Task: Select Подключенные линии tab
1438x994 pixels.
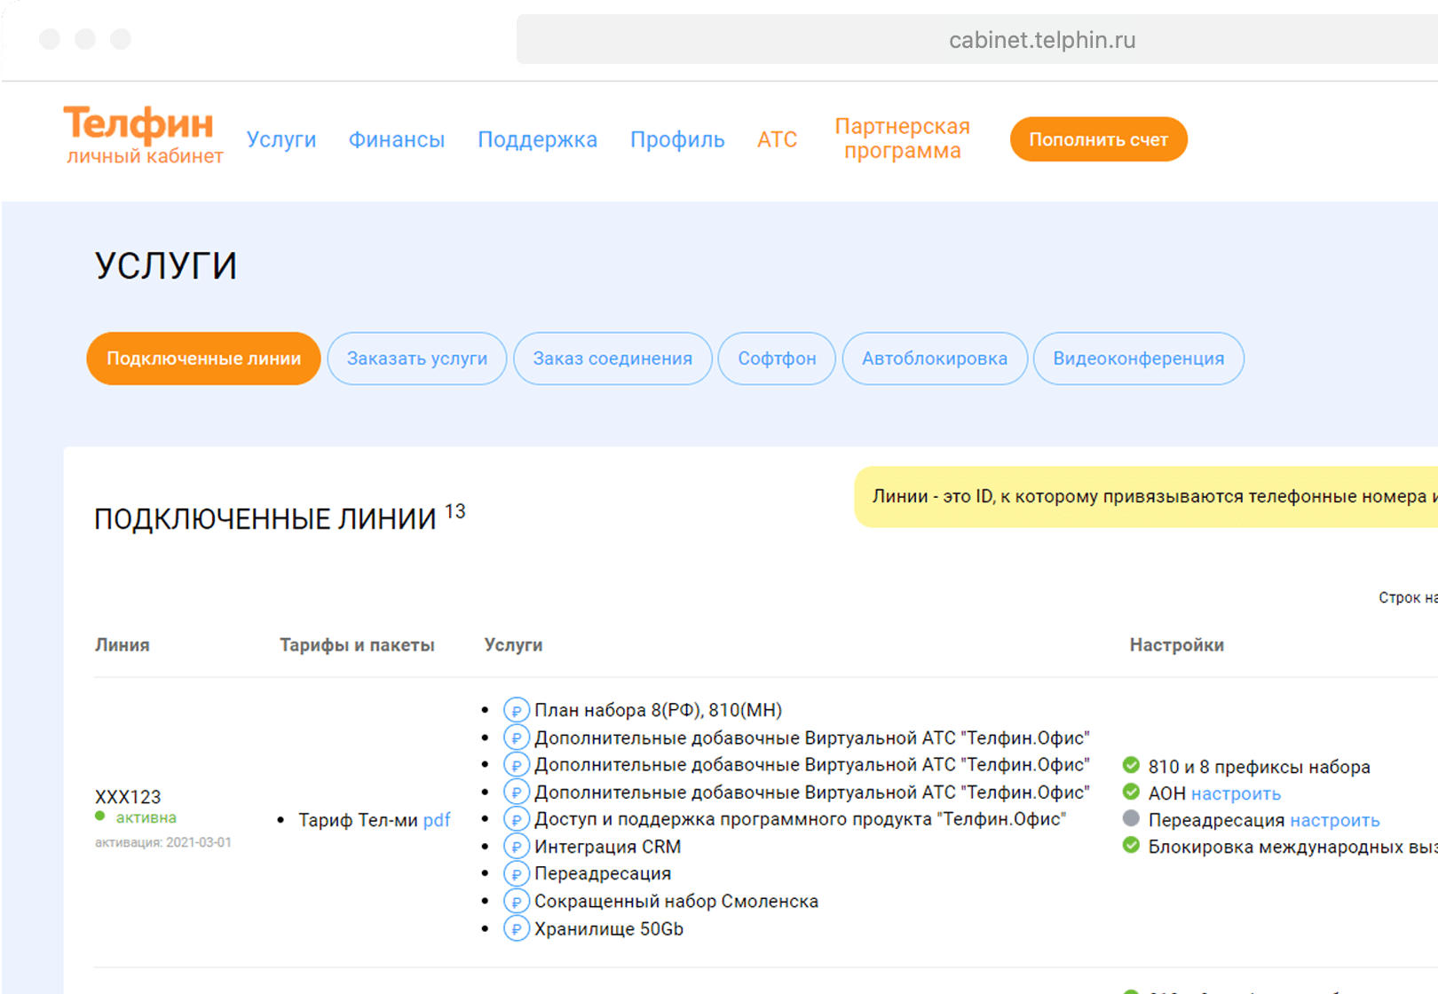Action: 203,359
